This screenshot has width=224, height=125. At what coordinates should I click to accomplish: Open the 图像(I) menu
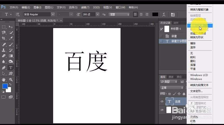[38, 8]
